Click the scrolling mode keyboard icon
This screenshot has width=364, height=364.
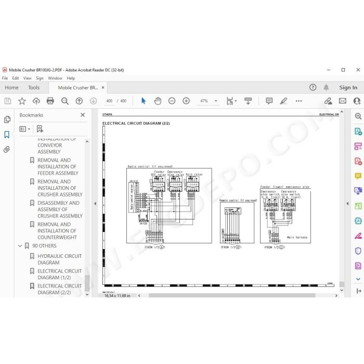pos(248,101)
